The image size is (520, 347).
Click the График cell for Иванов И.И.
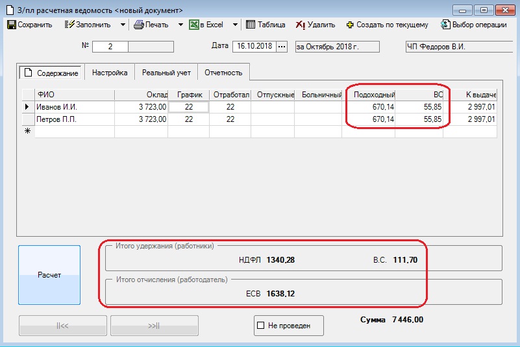click(x=188, y=107)
